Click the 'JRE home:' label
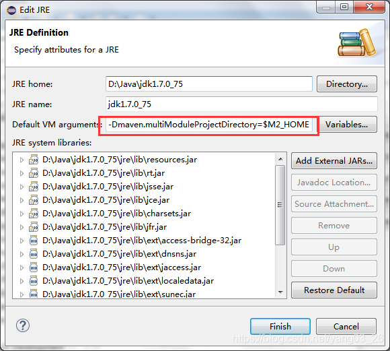This screenshot has width=390, height=351. 32,84
